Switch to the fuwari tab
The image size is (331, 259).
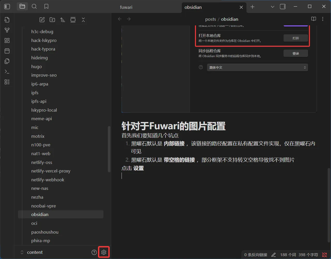click(x=126, y=7)
